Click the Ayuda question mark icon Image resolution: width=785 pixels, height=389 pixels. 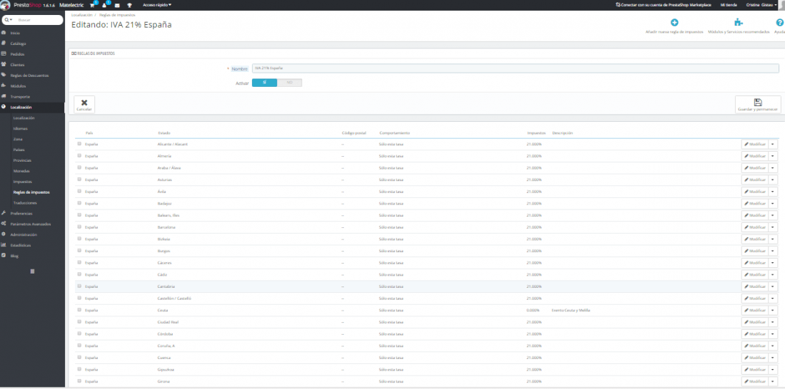pyautogui.click(x=779, y=23)
